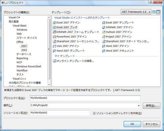Select the Word 2007 アドイン icon
This screenshot has height=131, width=164.
pyautogui.click(x=104, y=46)
